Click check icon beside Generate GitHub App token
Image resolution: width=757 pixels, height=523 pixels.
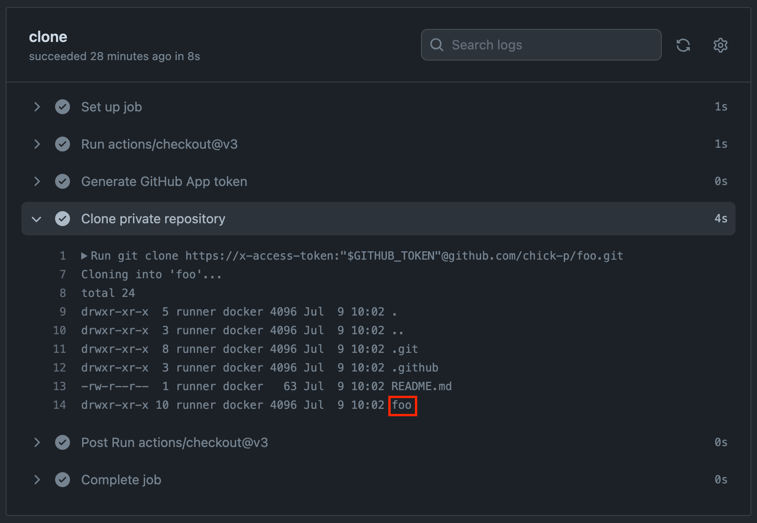pos(63,181)
